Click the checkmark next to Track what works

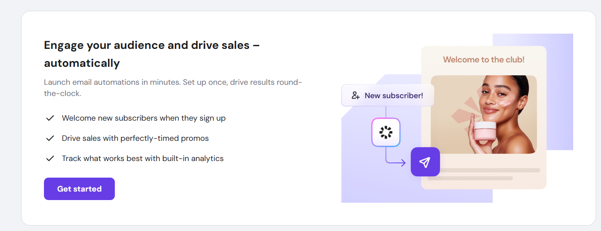click(x=50, y=158)
